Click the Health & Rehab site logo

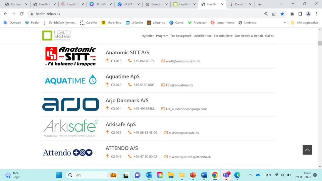(56, 36)
